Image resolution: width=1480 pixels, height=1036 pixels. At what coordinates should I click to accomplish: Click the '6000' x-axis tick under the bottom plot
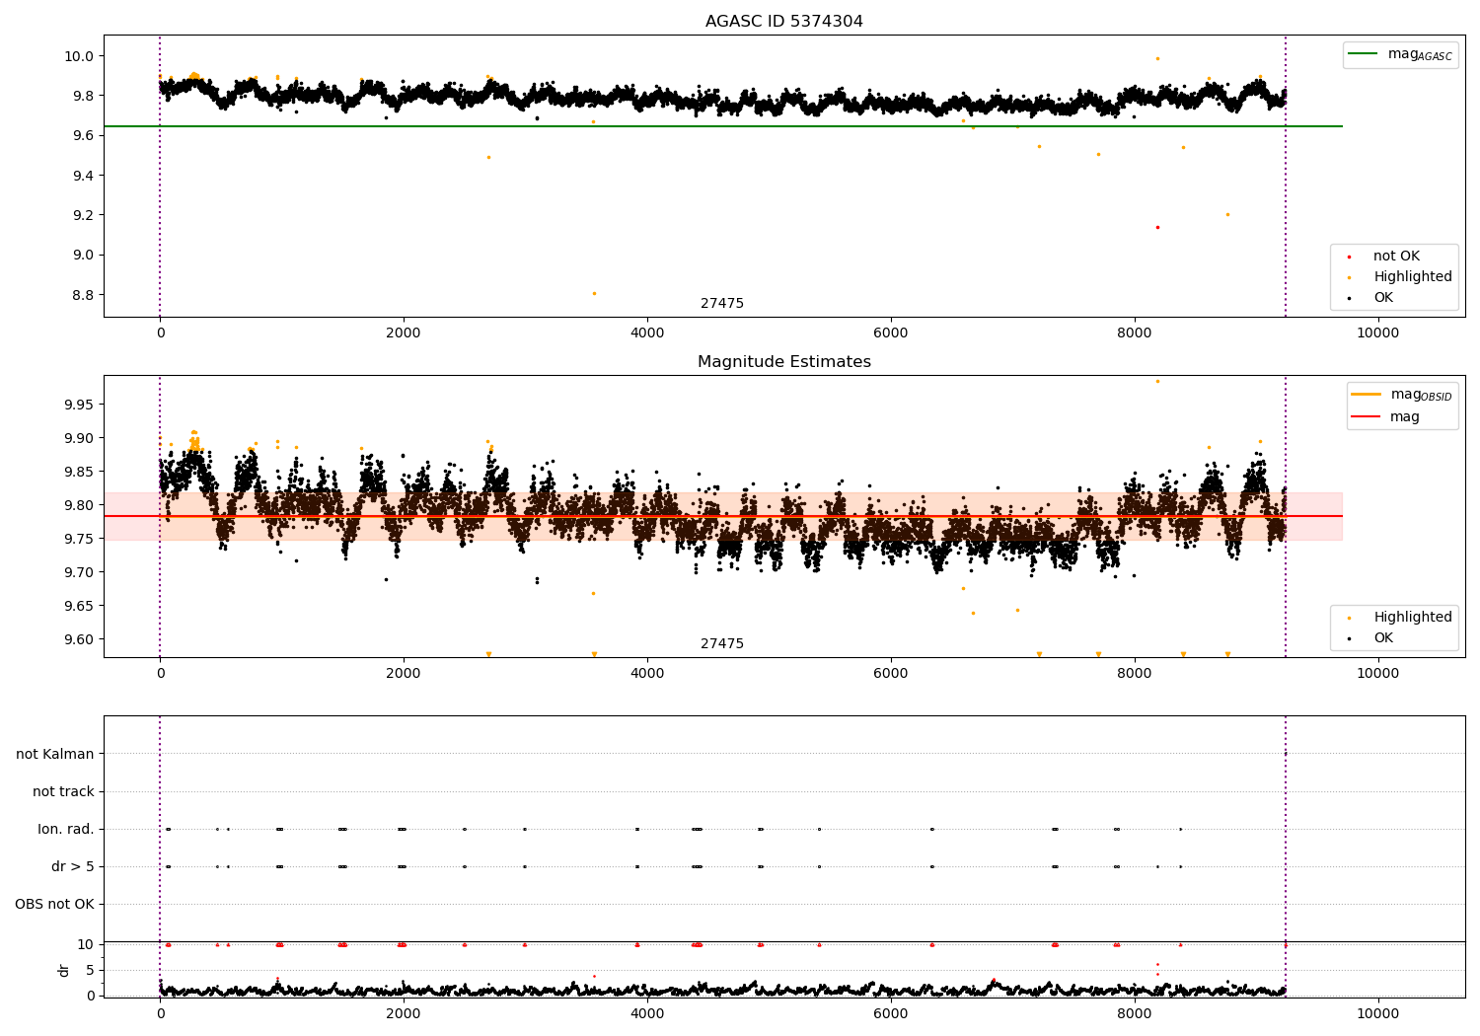(x=891, y=1014)
